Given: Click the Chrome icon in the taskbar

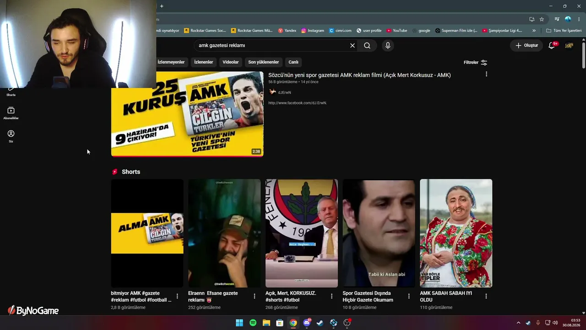Looking at the screenshot, I should tap(293, 323).
